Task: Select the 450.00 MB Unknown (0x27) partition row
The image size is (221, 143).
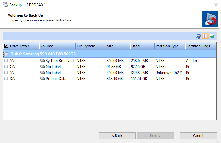Action: point(110,73)
